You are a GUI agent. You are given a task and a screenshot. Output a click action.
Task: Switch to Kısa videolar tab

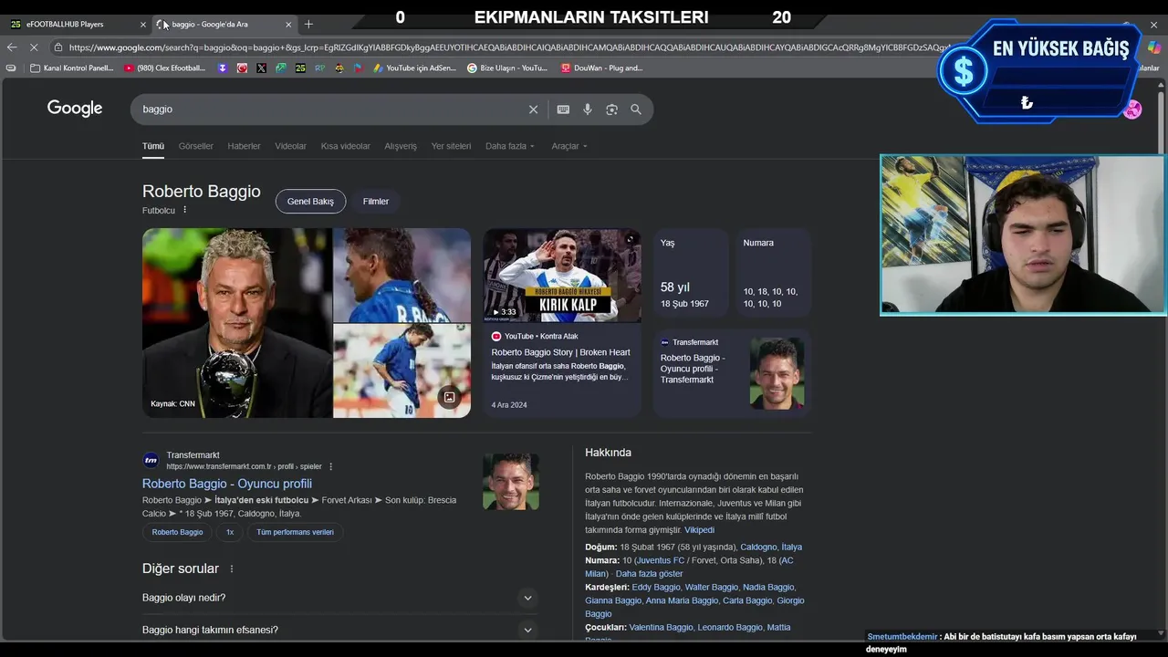[x=346, y=146]
